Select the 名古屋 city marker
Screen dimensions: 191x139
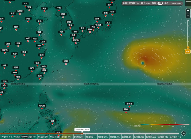point(98,28)
